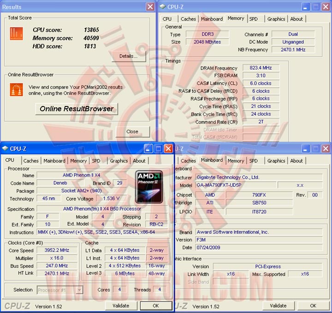Screen dimensions: 332x313
Task: Click the AMD Phenom II logo image
Action: (x=149, y=187)
